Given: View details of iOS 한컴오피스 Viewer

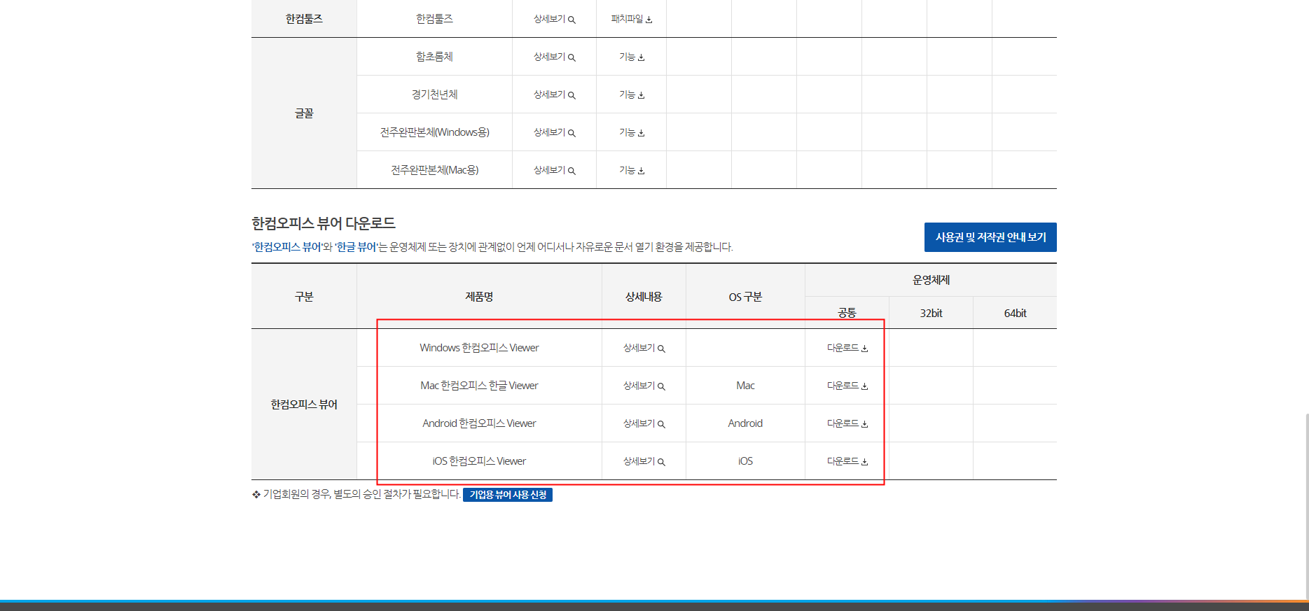Looking at the screenshot, I should [x=644, y=461].
